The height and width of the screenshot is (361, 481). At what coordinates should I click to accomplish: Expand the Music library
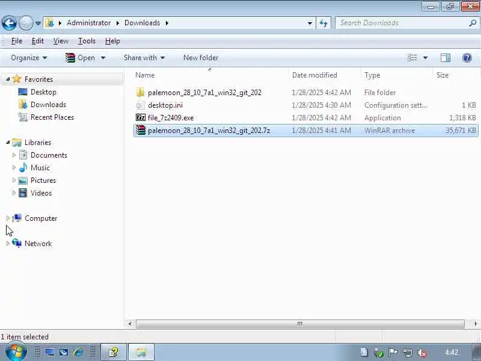pos(14,168)
